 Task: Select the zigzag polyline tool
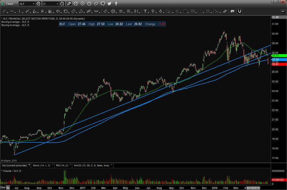pos(27,11)
